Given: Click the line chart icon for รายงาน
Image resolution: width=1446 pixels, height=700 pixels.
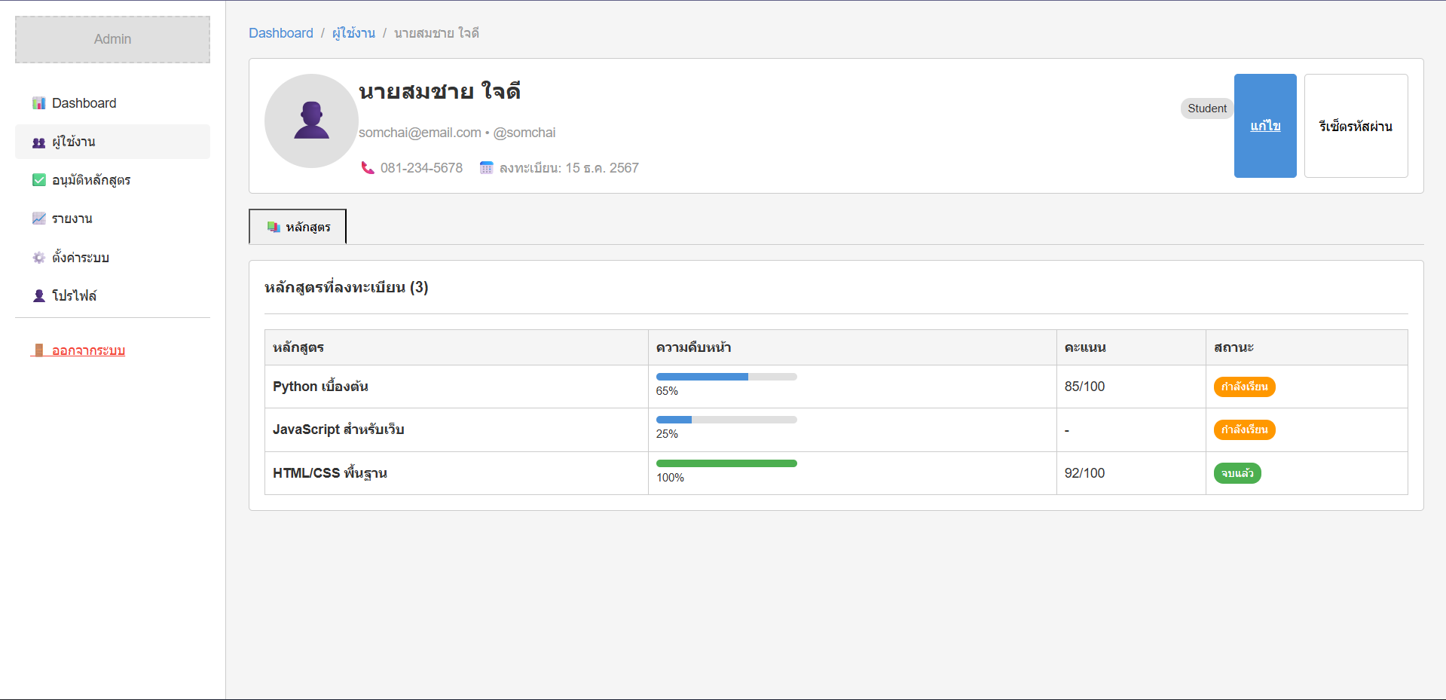Looking at the screenshot, I should click(x=39, y=219).
